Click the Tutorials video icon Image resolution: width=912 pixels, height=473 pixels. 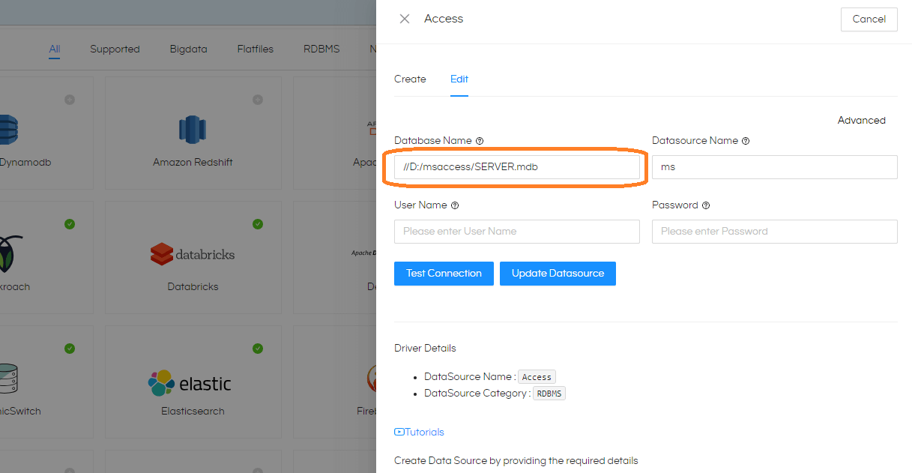point(399,433)
